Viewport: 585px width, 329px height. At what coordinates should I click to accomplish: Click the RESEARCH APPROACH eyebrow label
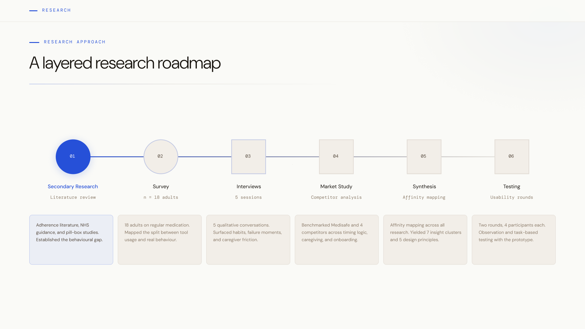[75, 42]
